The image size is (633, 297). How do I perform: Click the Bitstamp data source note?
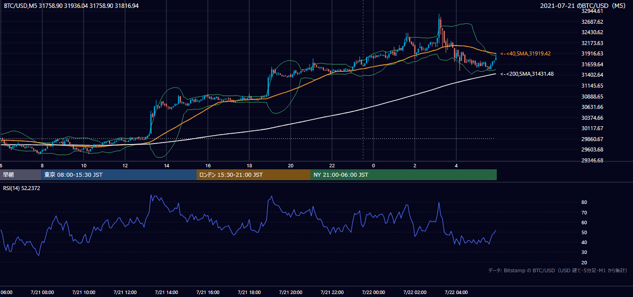(x=558, y=270)
